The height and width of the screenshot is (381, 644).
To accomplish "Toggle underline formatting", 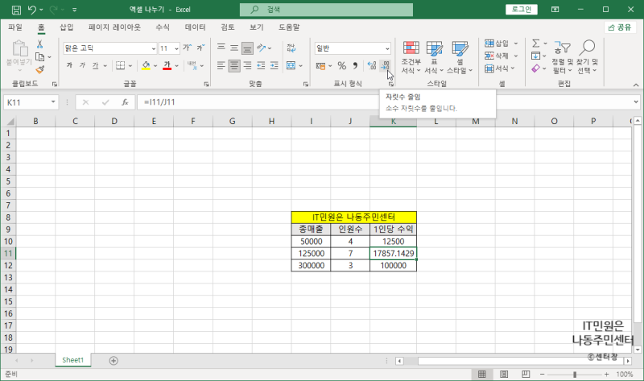I will tap(95, 65).
